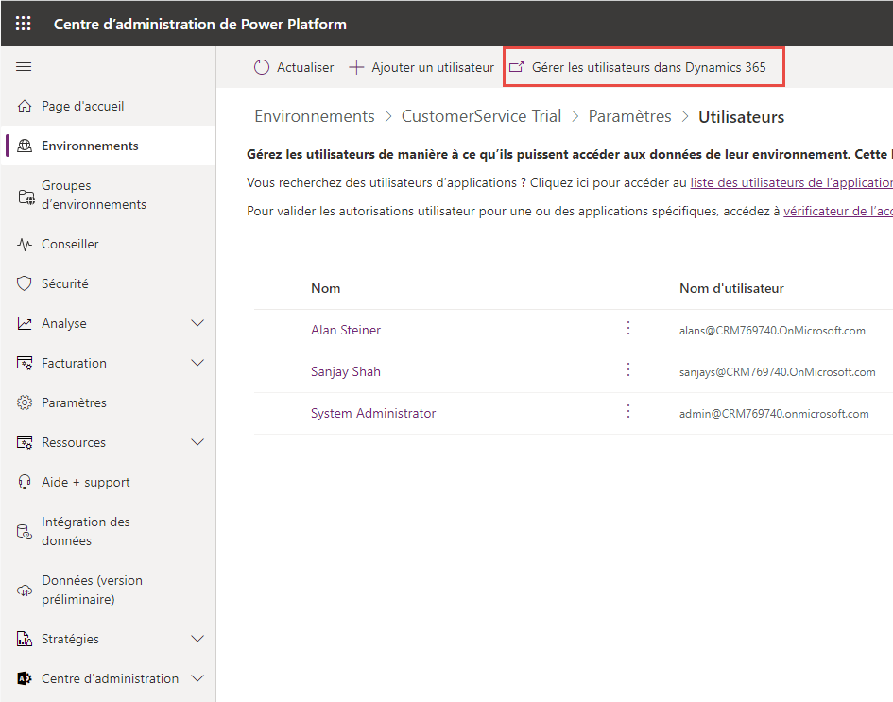This screenshot has width=893, height=702.
Task: Sort by Nom column header
Action: [x=326, y=289]
